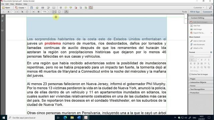Open the zoom percentage dropdown arrow
The image size is (214, 120).
tap(49, 12)
